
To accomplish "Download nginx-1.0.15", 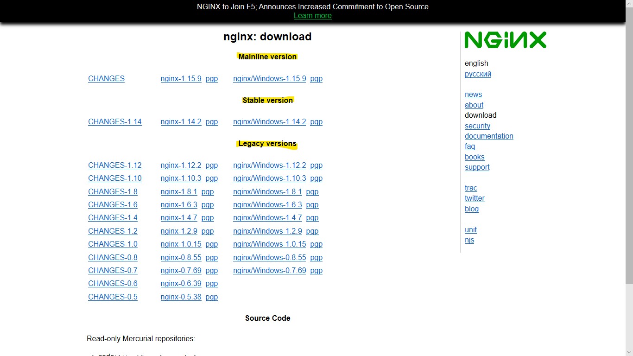I will 181,244.
